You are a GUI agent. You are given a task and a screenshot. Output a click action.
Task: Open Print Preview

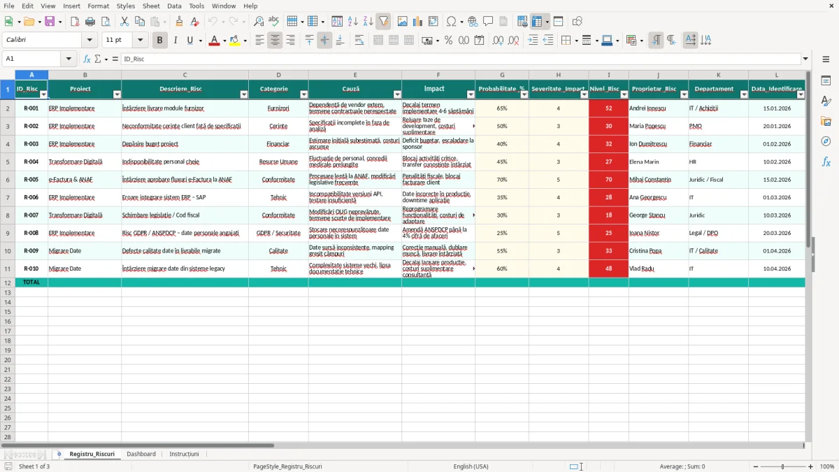point(106,22)
